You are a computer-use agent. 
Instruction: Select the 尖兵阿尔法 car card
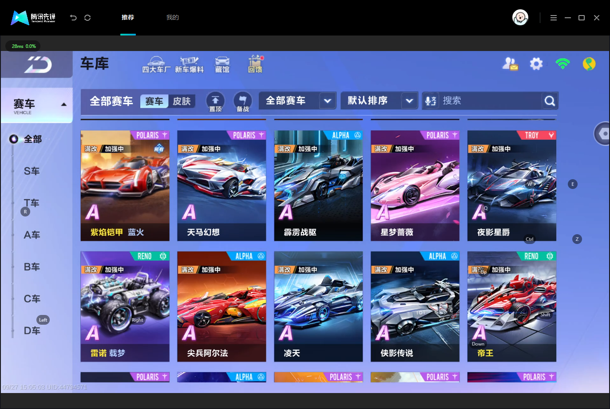[x=222, y=307]
